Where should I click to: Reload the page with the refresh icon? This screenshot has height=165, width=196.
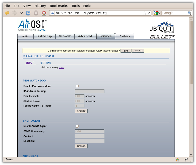(28, 13)
